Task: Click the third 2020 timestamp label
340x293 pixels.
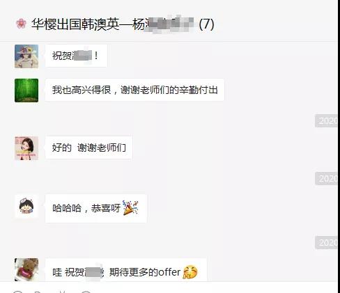Action: pos(326,243)
